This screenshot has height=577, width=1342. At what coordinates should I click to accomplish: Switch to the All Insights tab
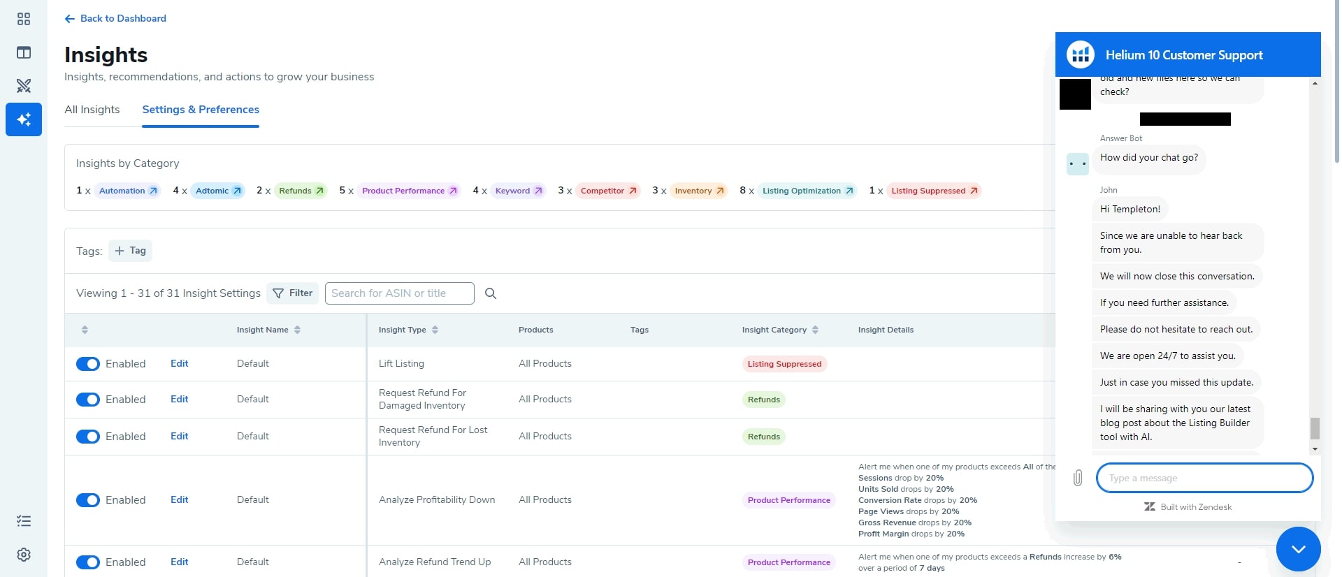(x=92, y=110)
